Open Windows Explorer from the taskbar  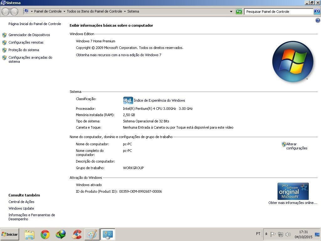29,234
